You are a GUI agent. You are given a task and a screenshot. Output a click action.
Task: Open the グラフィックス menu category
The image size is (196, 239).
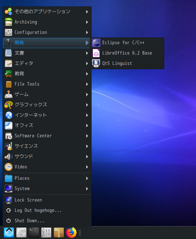click(47, 105)
